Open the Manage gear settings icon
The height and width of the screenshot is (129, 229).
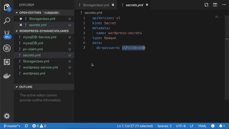click(x=7, y=116)
